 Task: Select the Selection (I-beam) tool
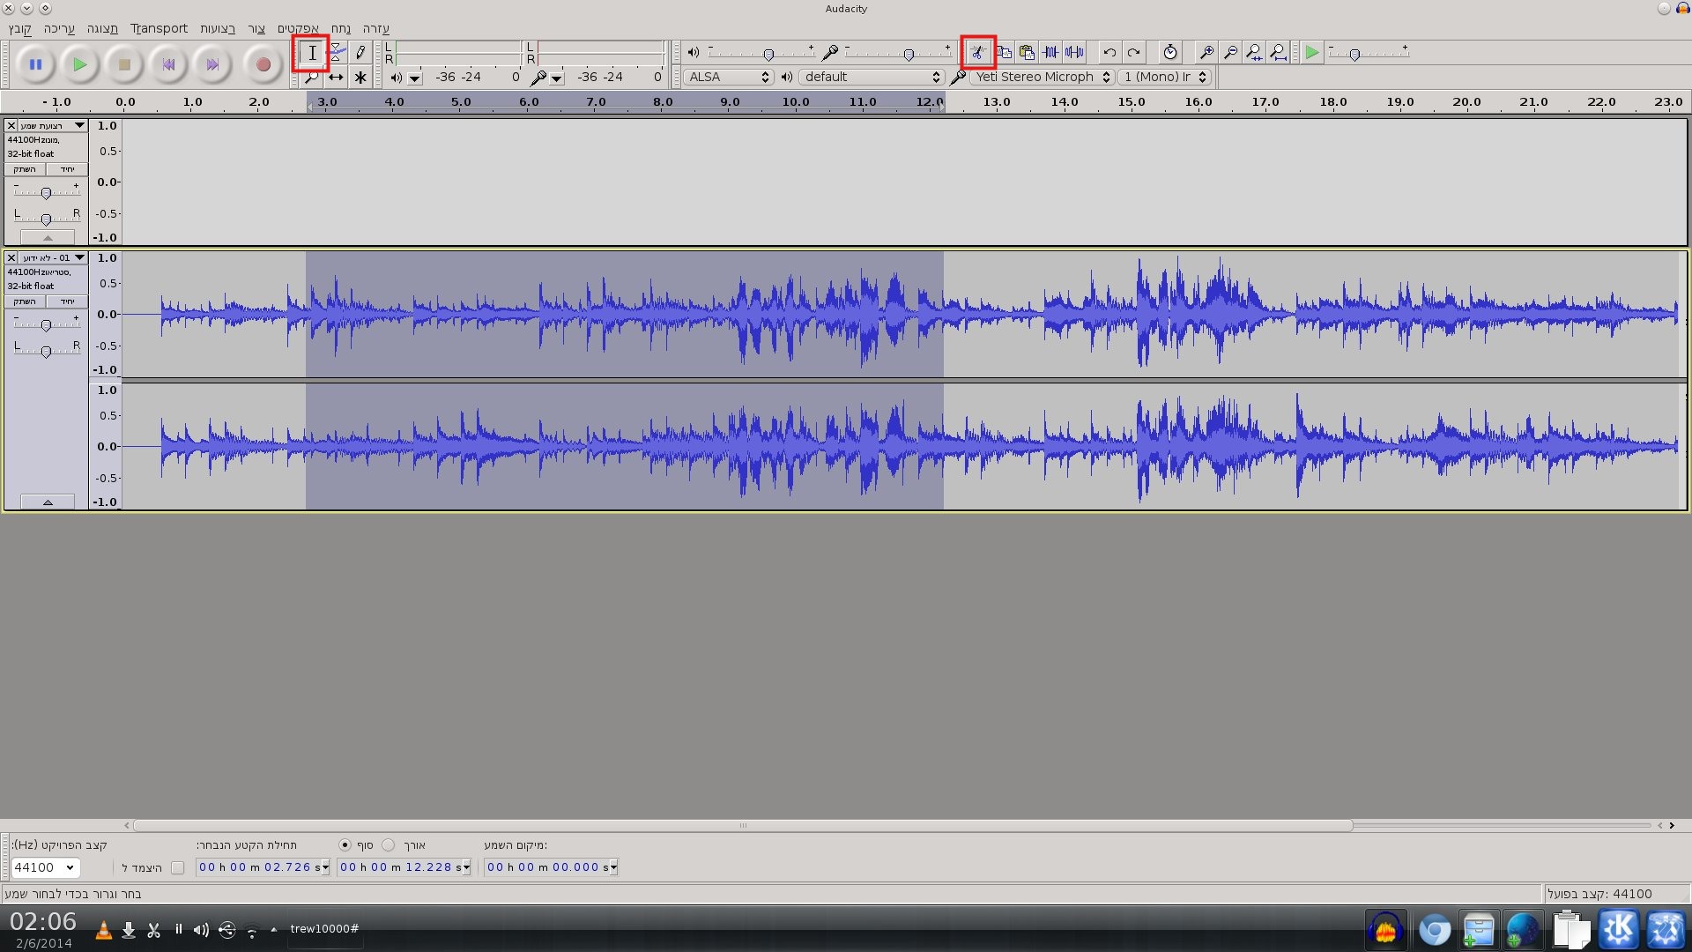pyautogui.click(x=311, y=53)
